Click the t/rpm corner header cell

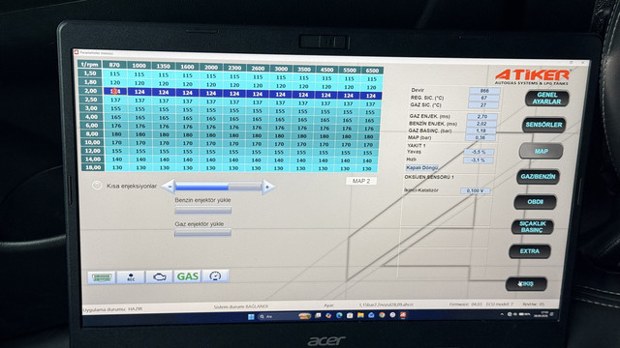pos(90,65)
